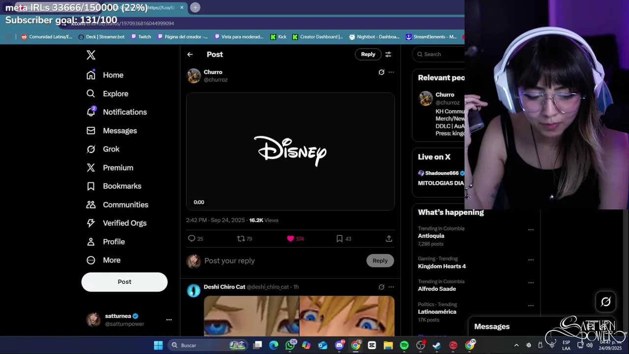Open Bookmarks in the sidebar
Screen dimensions: 629x354
114,186
